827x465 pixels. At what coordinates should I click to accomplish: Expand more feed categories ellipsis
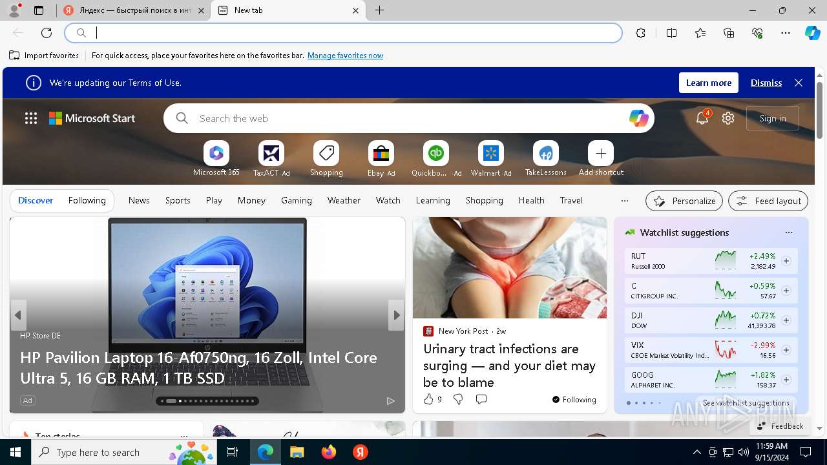click(x=624, y=201)
